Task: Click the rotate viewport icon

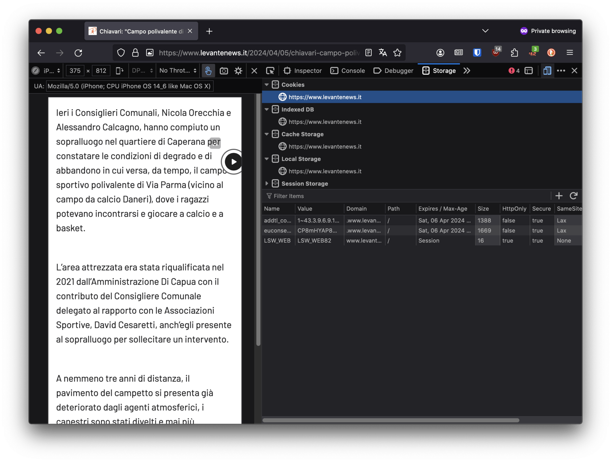Action: pos(119,71)
